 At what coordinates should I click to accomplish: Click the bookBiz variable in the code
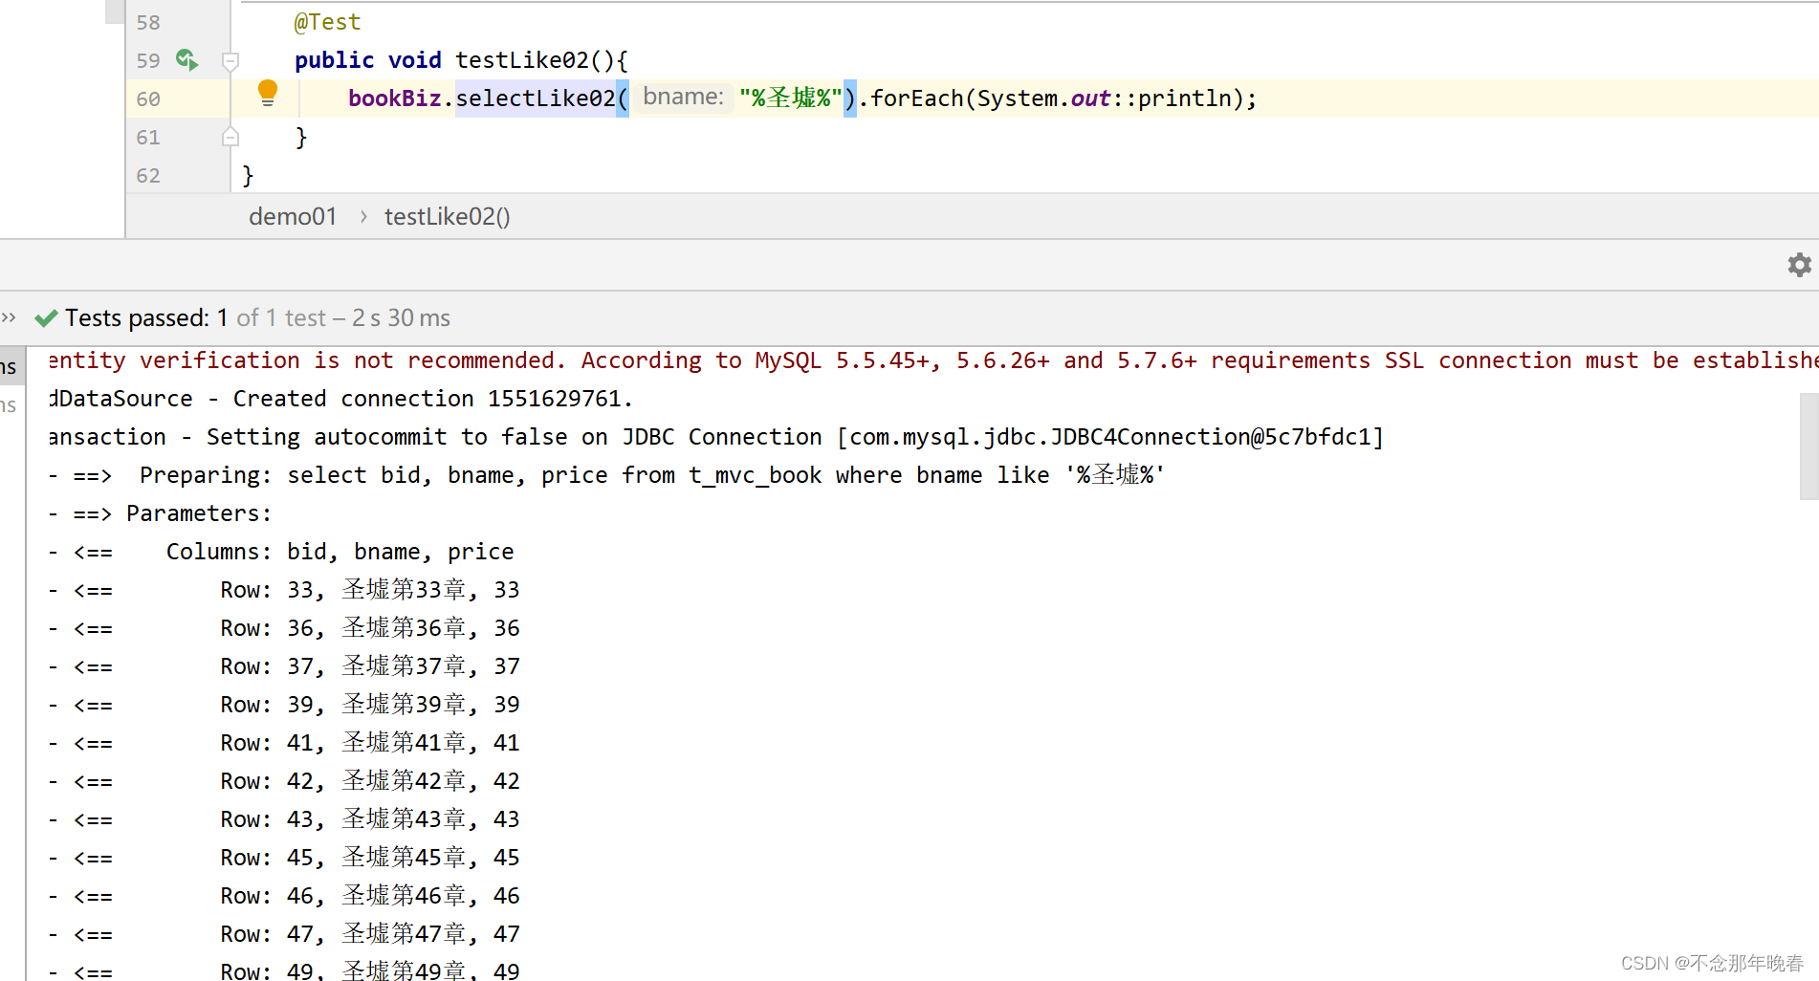click(394, 98)
